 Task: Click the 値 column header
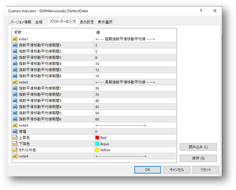point(135,32)
